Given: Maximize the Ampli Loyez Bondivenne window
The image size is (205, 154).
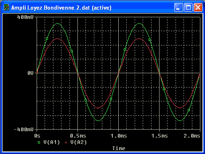Looking at the screenshot, I should [188, 7].
